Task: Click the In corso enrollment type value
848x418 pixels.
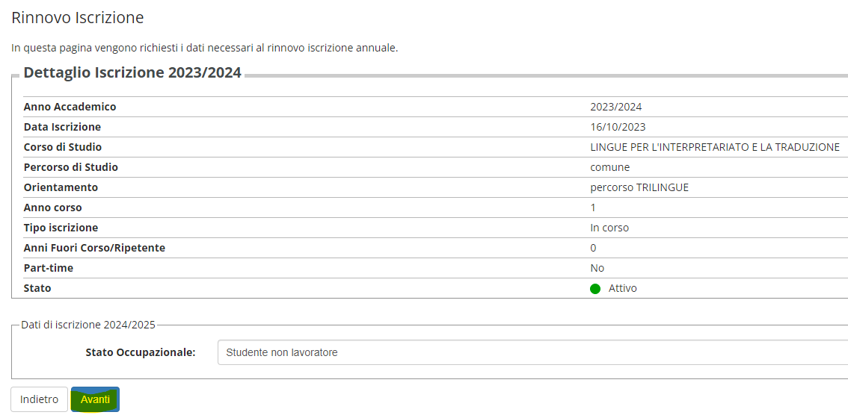Action: tap(609, 228)
